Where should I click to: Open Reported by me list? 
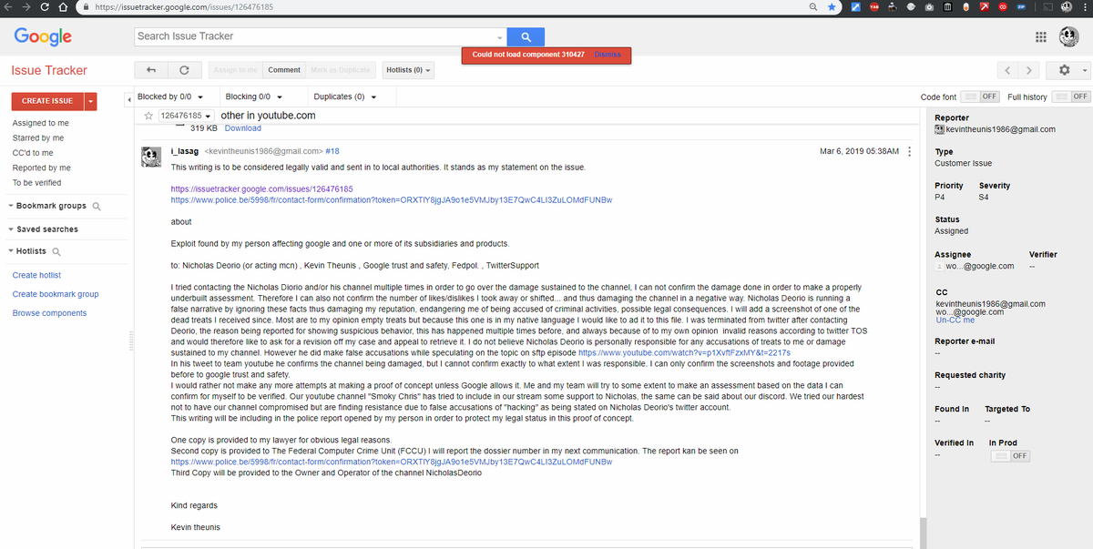point(42,168)
